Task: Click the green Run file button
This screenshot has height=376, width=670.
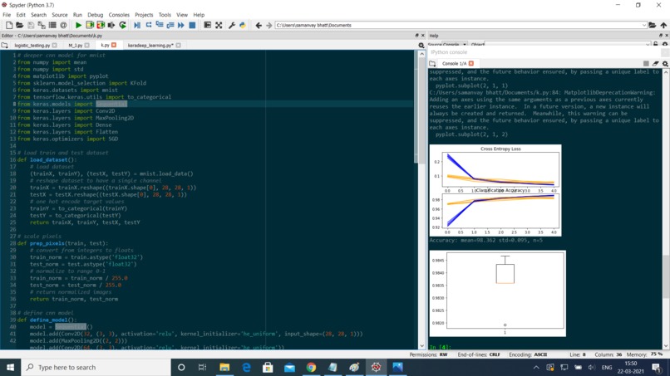Action: pyautogui.click(x=78, y=25)
